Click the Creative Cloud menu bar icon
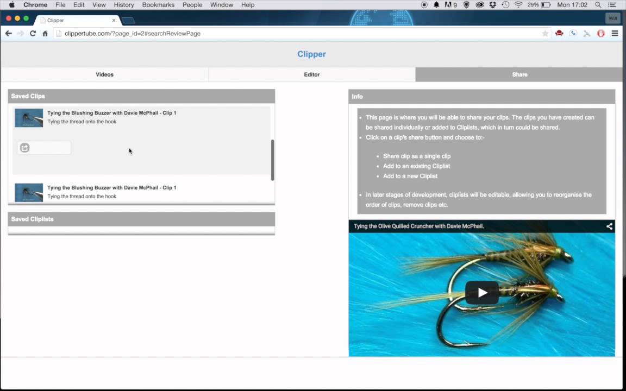Viewport: 626px width, 391px height. [x=480, y=5]
